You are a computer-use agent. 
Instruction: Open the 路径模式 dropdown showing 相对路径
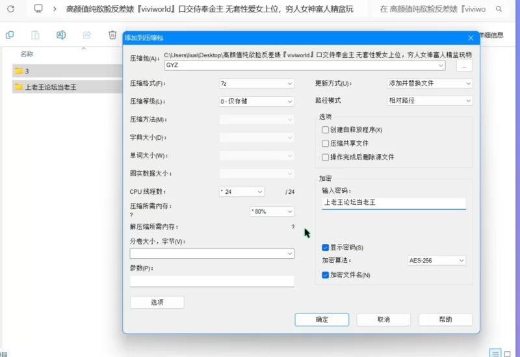(x=430, y=101)
